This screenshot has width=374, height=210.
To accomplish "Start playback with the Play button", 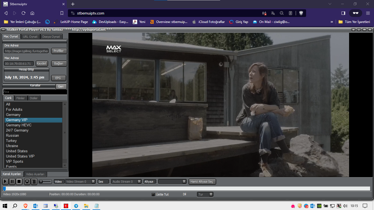I will click(5, 181).
